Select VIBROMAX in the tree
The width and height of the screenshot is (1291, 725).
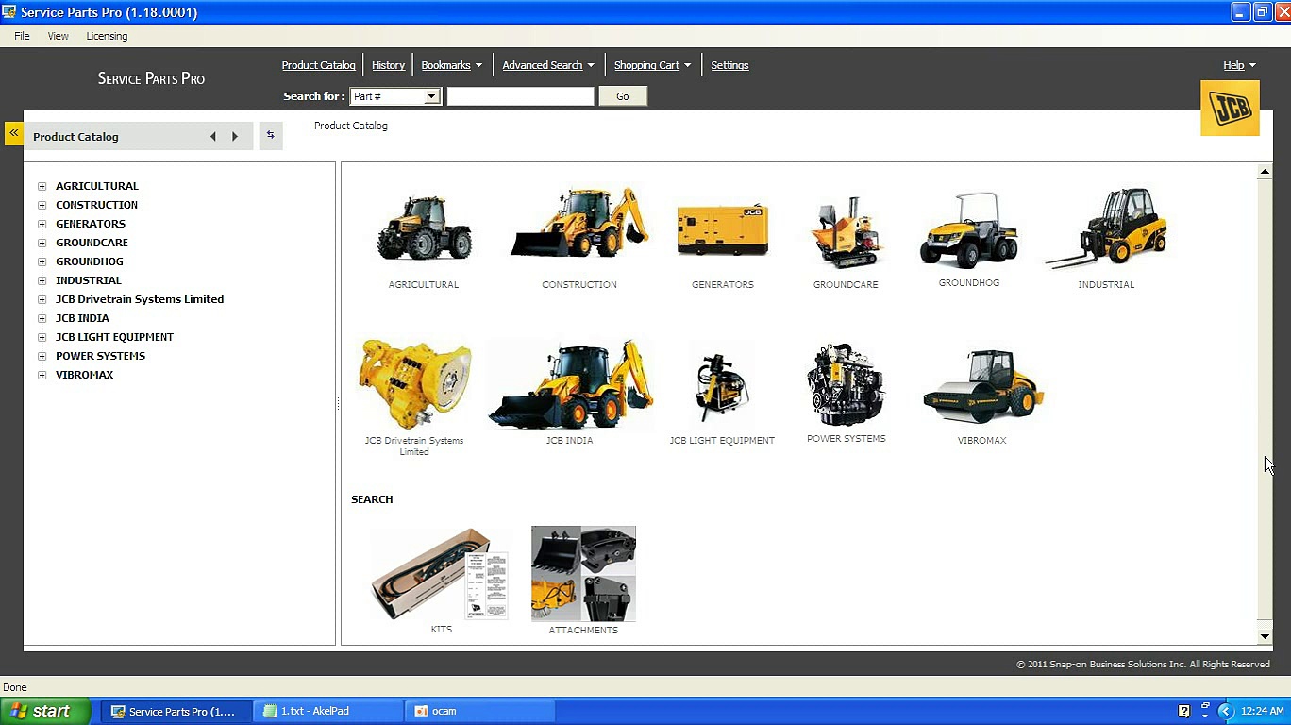coord(84,375)
